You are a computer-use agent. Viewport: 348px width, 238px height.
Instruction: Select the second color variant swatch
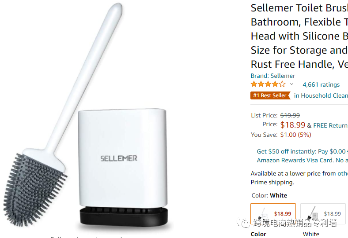(323, 214)
